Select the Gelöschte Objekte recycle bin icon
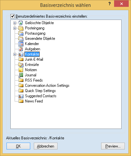The image size is (131, 156). point(21,23)
